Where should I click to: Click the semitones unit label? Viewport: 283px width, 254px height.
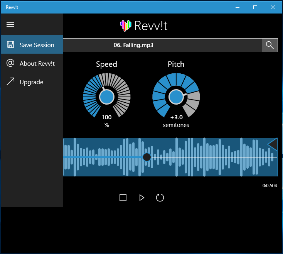tap(176, 125)
